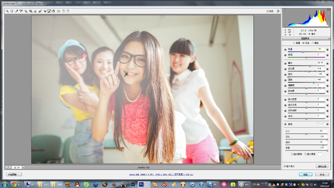Rotate image counterclockwise
The height and width of the screenshot is (188, 334).
click(x=63, y=11)
